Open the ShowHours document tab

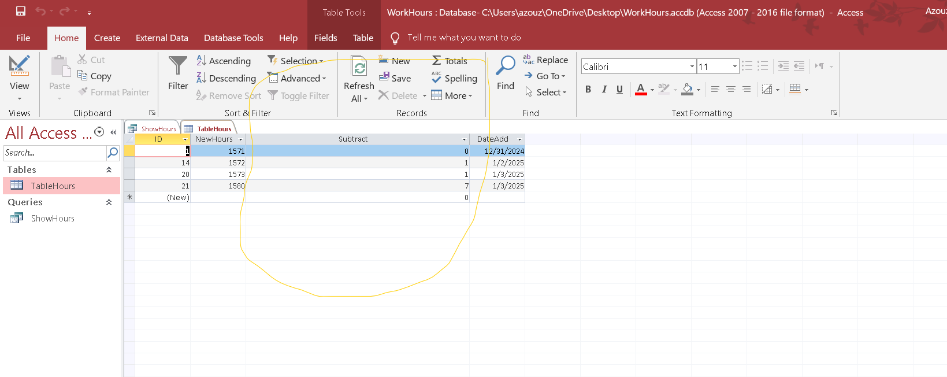point(158,129)
